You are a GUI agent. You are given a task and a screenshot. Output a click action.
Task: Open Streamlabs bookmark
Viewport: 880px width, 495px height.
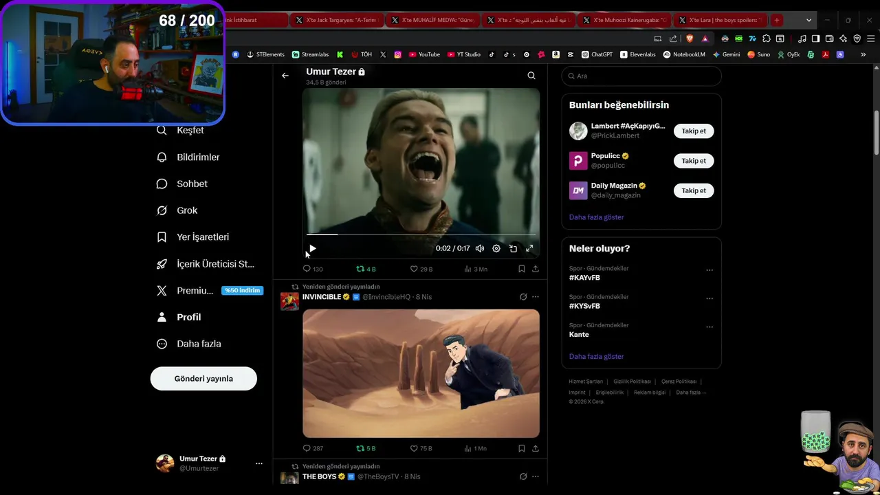[310, 54]
